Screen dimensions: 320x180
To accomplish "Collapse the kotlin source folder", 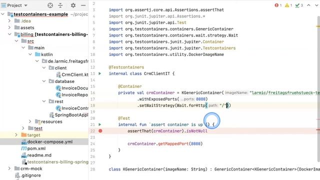I will (30, 54).
